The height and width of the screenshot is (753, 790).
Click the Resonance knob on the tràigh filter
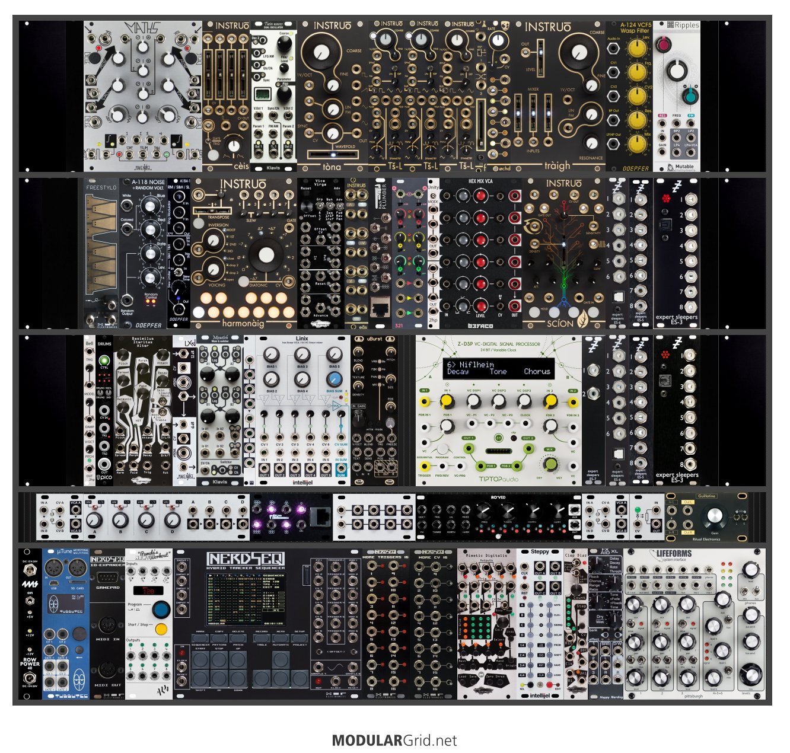pyautogui.click(x=591, y=142)
